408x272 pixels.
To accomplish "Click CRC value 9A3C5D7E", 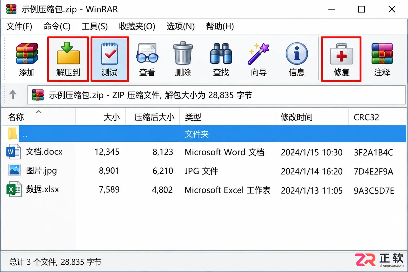I will (374, 190).
